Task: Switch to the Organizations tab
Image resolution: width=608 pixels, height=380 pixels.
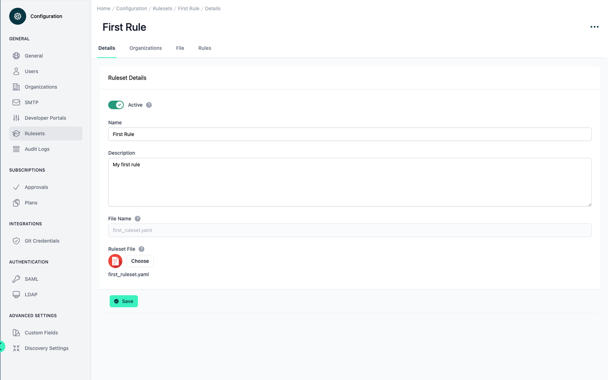Action: (x=145, y=48)
